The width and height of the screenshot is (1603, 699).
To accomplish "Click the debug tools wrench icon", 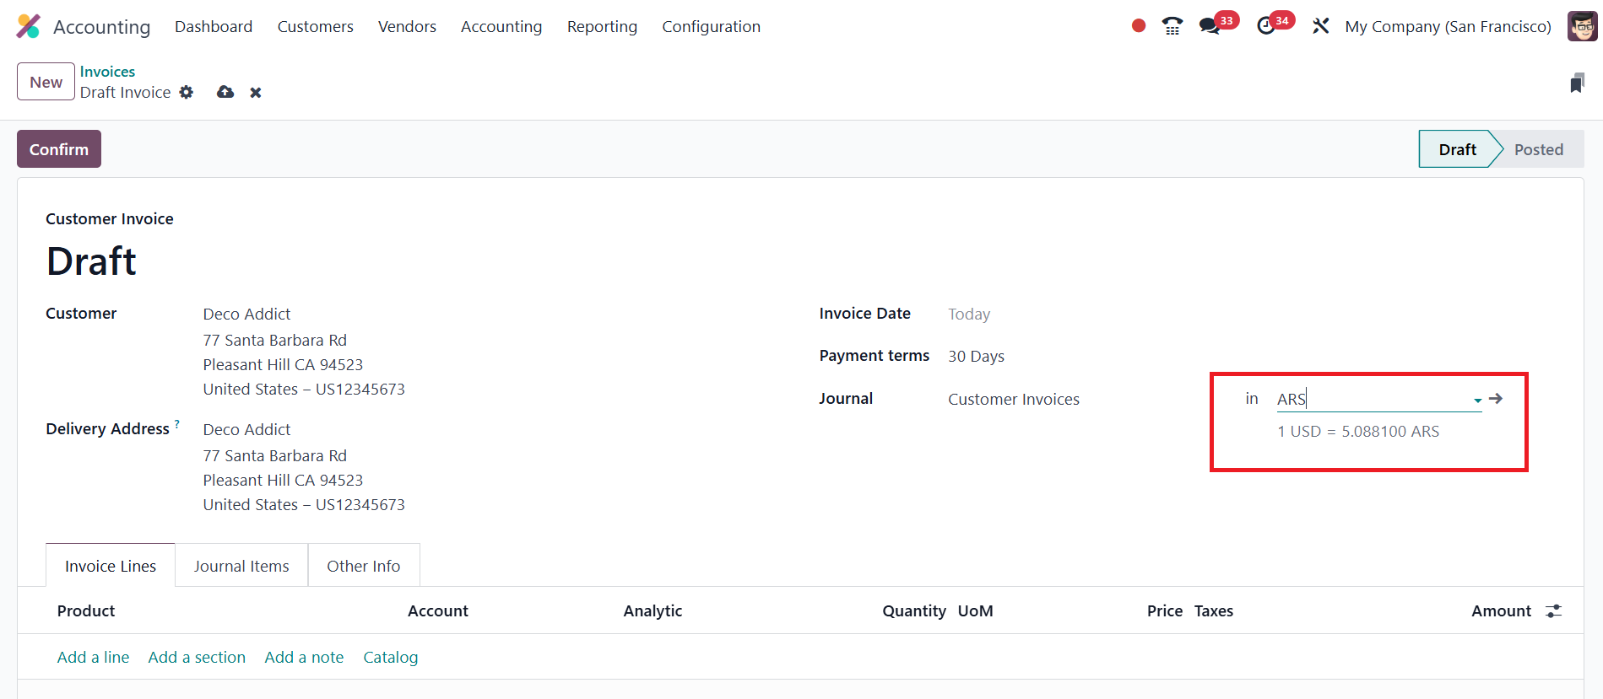I will [x=1320, y=26].
